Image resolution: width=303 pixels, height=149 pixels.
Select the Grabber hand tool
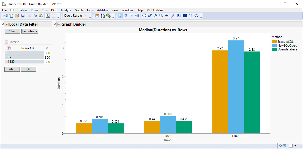click(144, 16)
